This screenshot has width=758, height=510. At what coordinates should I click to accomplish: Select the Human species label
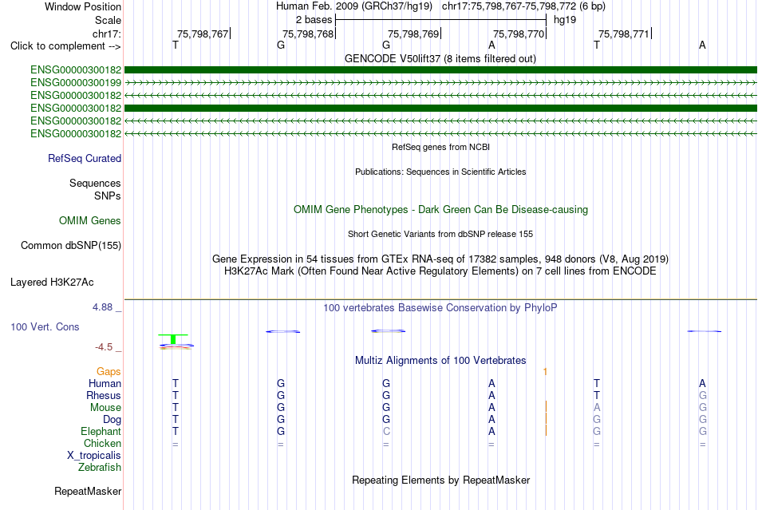(105, 384)
